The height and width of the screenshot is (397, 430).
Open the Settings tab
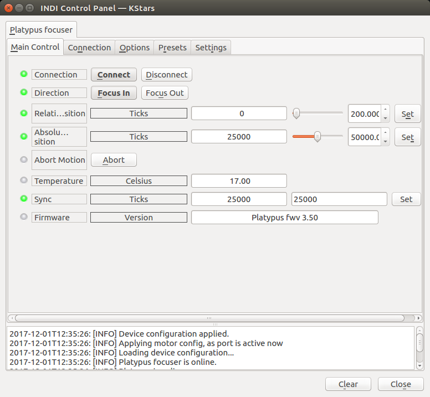(211, 48)
